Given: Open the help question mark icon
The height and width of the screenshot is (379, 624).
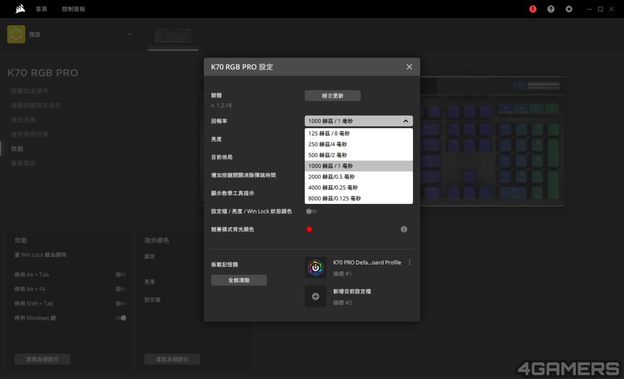Looking at the screenshot, I should 551,9.
